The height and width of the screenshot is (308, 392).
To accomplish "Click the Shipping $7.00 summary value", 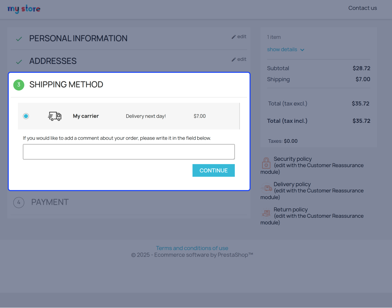I will pyautogui.click(x=363, y=79).
